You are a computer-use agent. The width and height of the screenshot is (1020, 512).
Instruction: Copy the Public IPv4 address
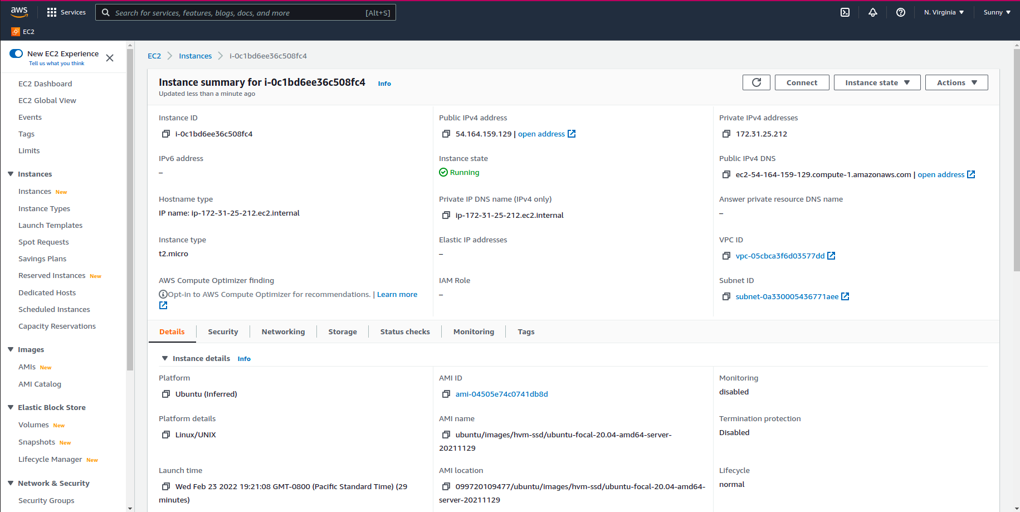446,134
